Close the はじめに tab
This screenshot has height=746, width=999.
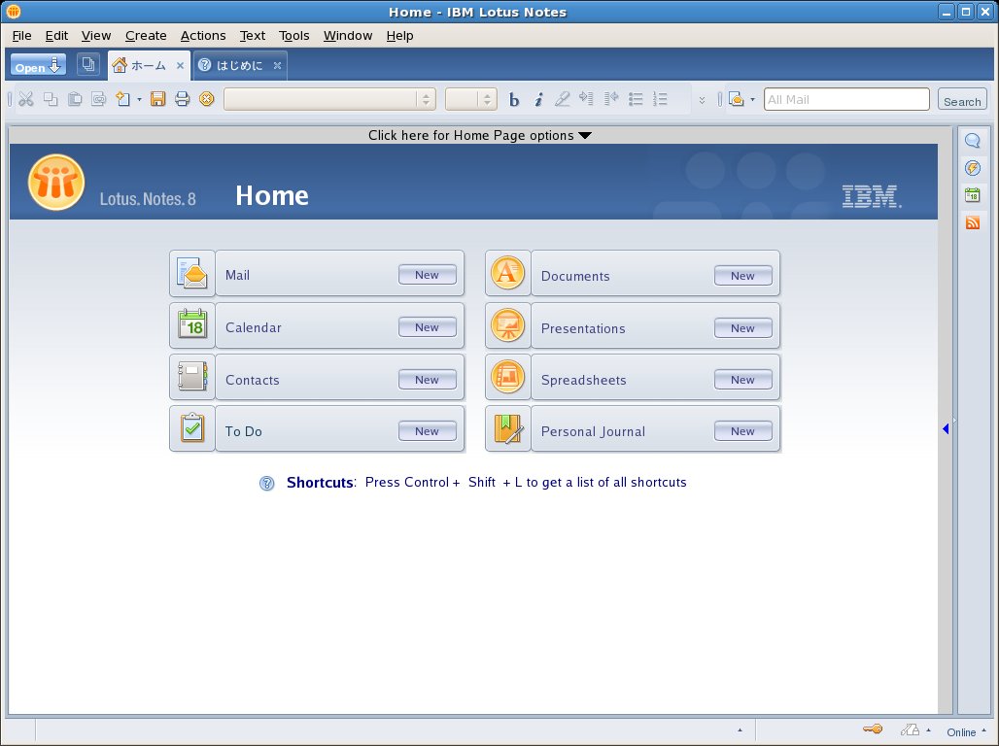[x=277, y=66]
